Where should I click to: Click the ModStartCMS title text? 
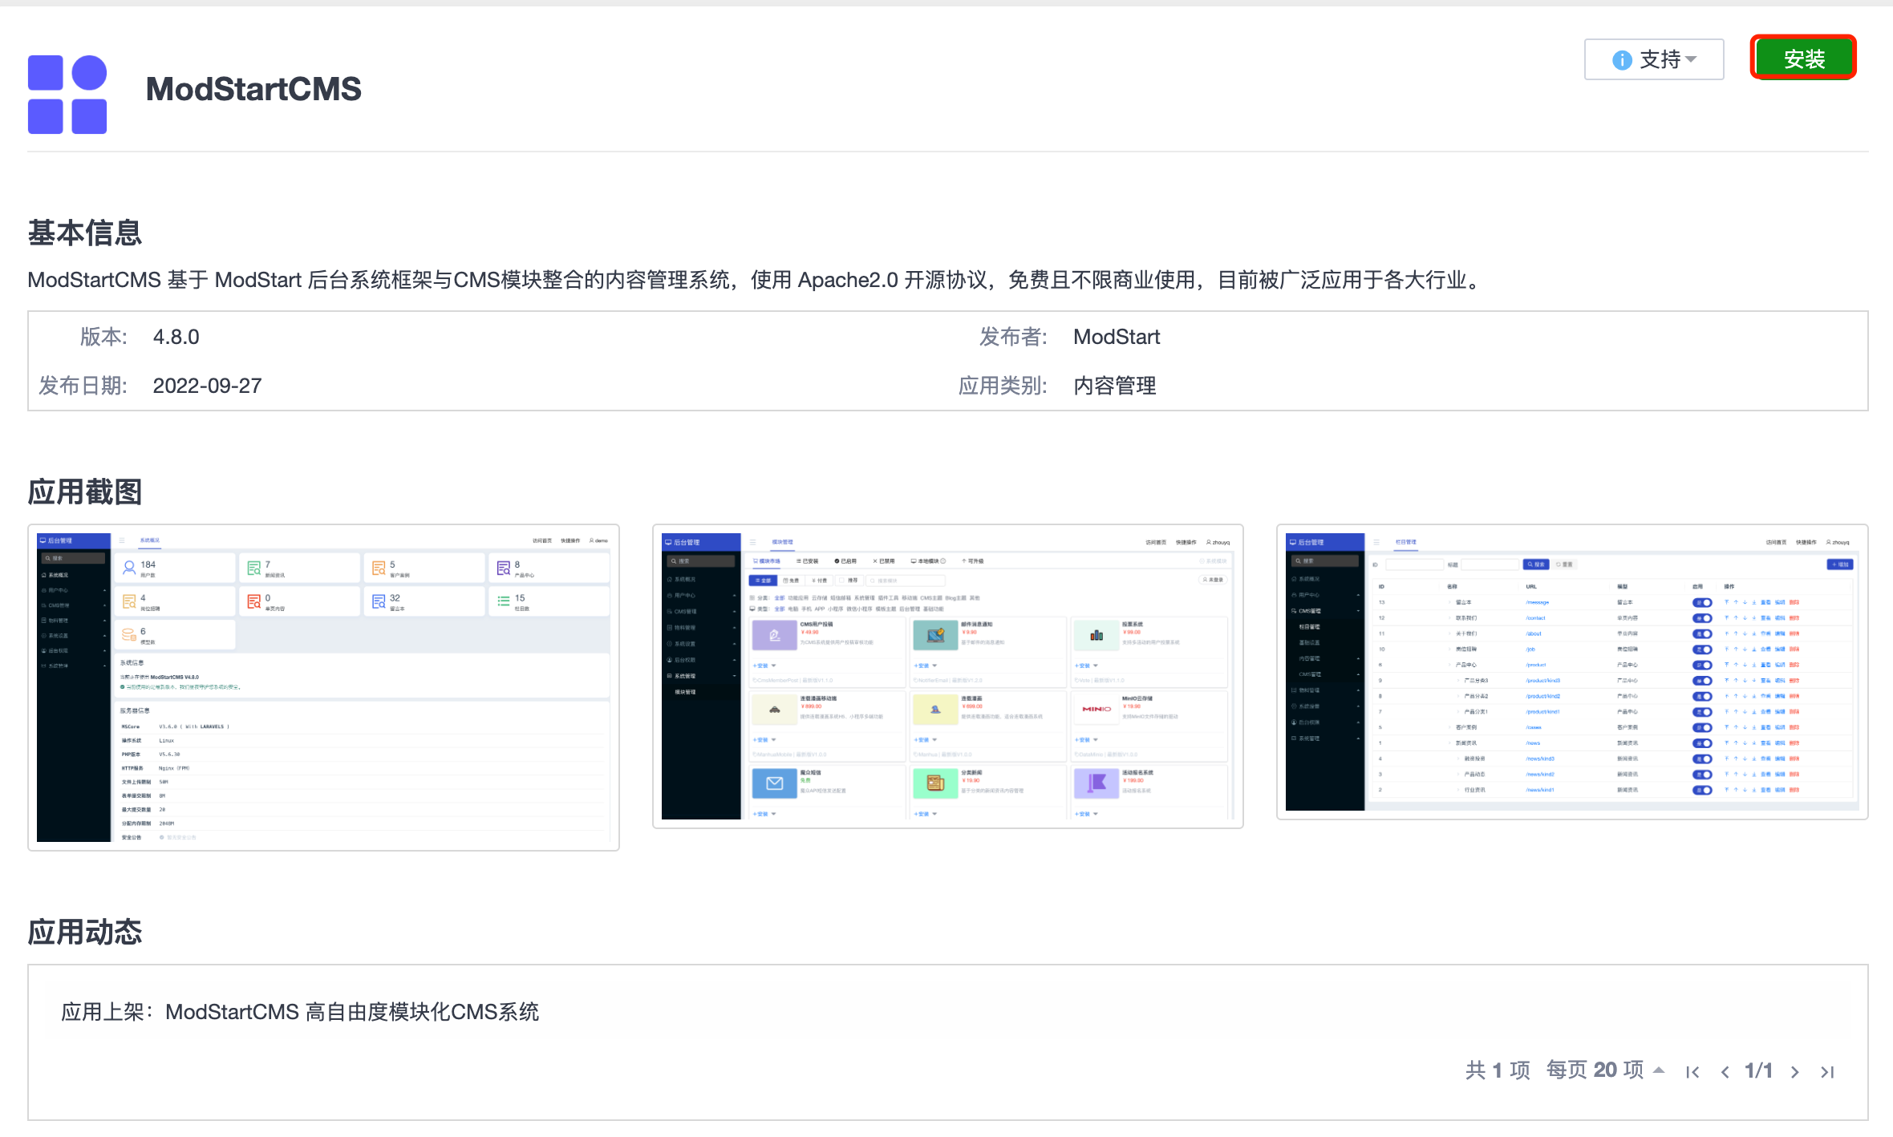tap(253, 89)
